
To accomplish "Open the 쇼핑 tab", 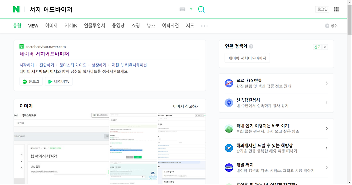I will [136, 26].
